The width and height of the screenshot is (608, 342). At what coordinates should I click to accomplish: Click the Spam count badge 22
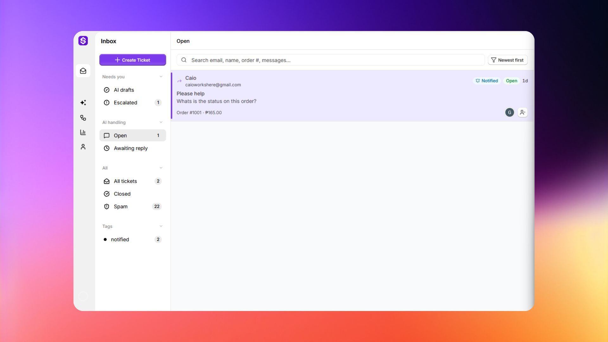(157, 206)
